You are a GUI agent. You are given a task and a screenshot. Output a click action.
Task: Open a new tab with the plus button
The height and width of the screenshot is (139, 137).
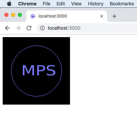(114, 16)
